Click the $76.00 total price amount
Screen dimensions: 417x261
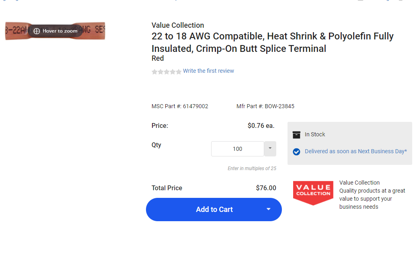[266, 188]
